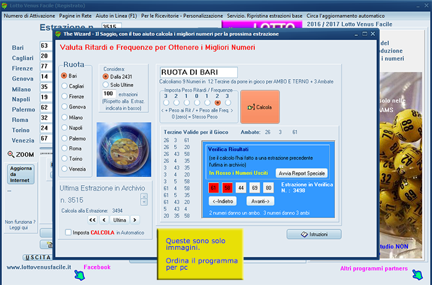Click the 'Estrazione n.' field showing 3515
The width and height of the screenshot is (432, 285).
(x=112, y=27)
